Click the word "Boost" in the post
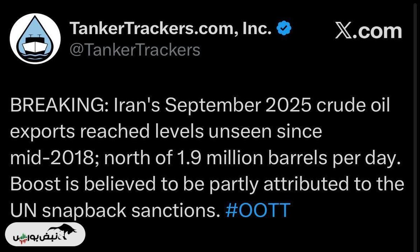 click(33, 184)
